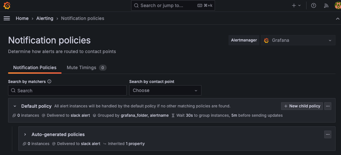Open the user avatar profile menu
341x155 pixels.
pyautogui.click(x=338, y=6)
